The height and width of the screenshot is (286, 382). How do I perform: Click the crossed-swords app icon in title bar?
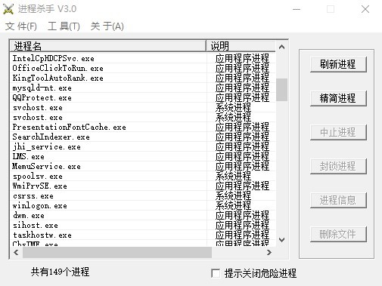click(x=8, y=9)
